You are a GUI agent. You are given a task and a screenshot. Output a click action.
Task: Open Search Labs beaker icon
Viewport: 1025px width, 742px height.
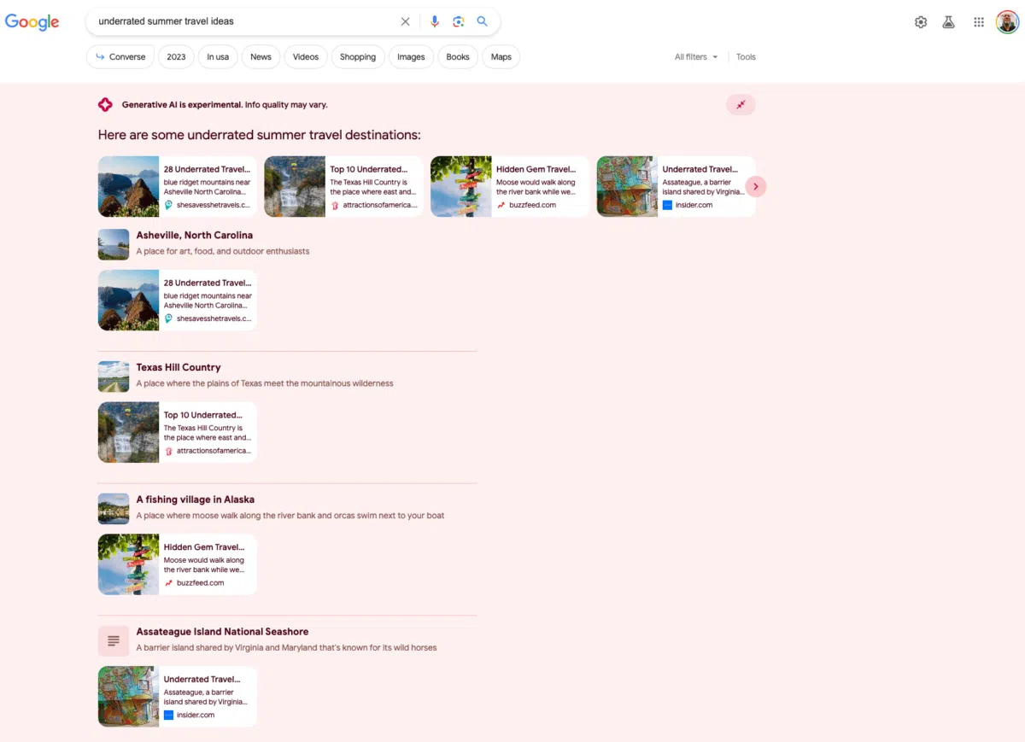point(948,23)
